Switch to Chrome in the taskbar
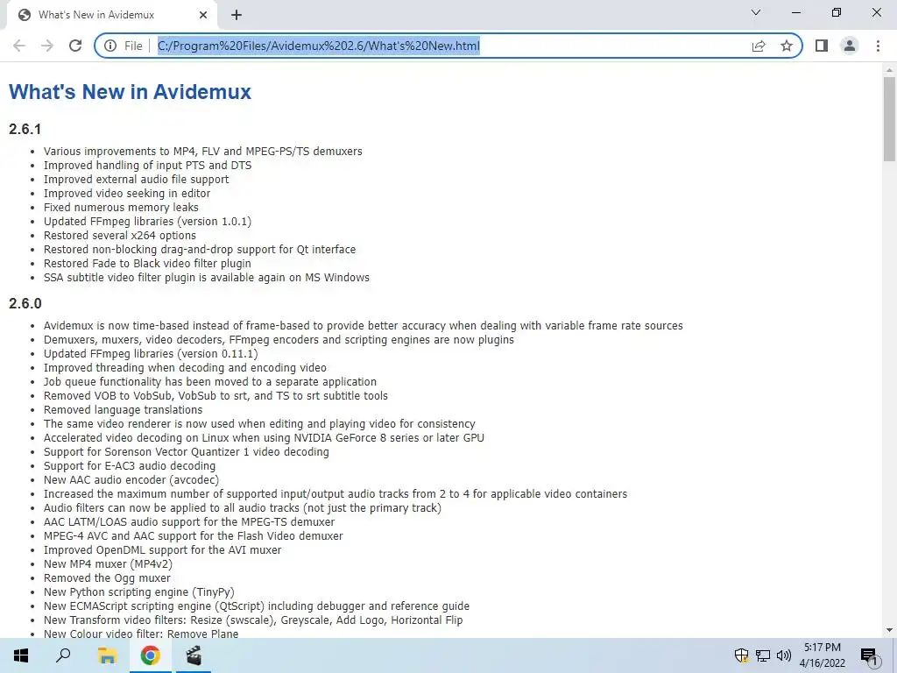The width and height of the screenshot is (897, 673). click(150, 655)
